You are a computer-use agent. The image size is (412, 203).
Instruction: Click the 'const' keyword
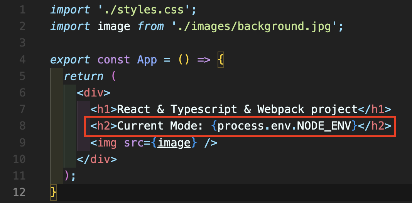click(114, 60)
